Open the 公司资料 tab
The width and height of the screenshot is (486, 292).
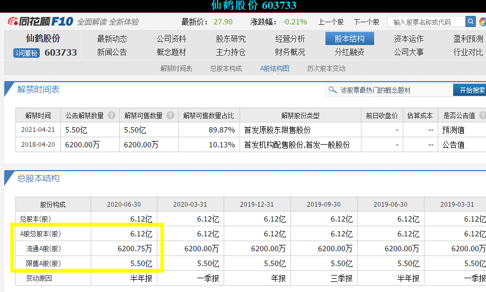[x=171, y=39]
